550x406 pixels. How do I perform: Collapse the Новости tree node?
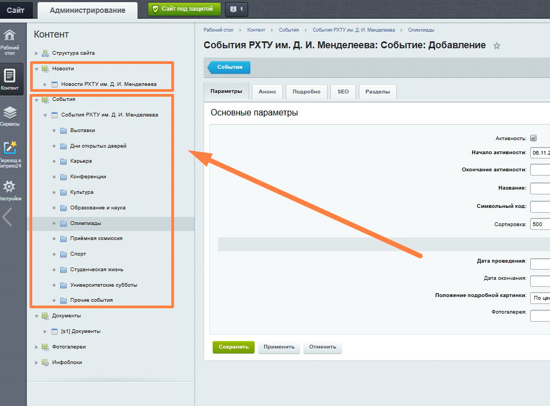[37, 69]
